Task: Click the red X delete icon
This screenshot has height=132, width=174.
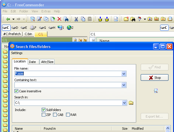Action: (59, 19)
